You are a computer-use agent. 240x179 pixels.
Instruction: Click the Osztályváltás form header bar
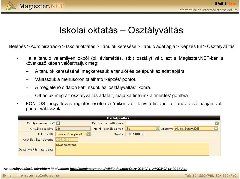point(119,118)
